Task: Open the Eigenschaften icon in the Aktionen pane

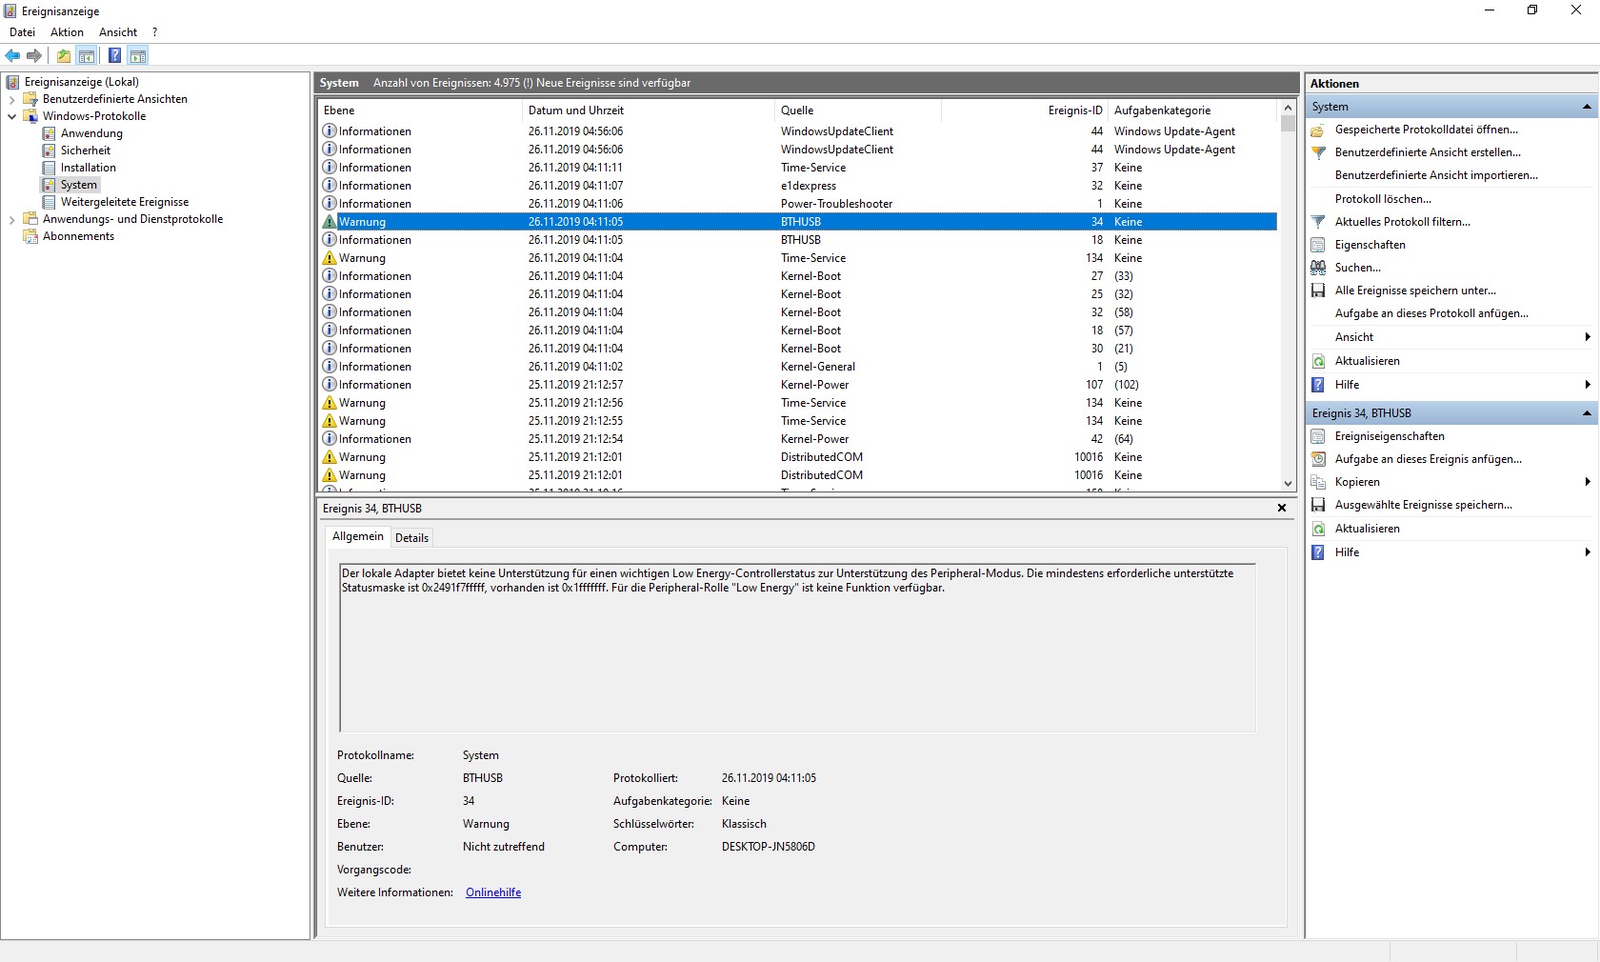Action: click(x=1318, y=245)
